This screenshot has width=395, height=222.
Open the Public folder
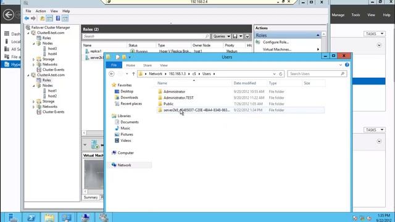[168, 104]
